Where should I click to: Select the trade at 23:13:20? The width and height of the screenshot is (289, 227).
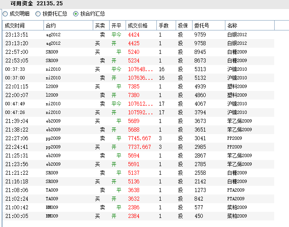(x=138, y=44)
